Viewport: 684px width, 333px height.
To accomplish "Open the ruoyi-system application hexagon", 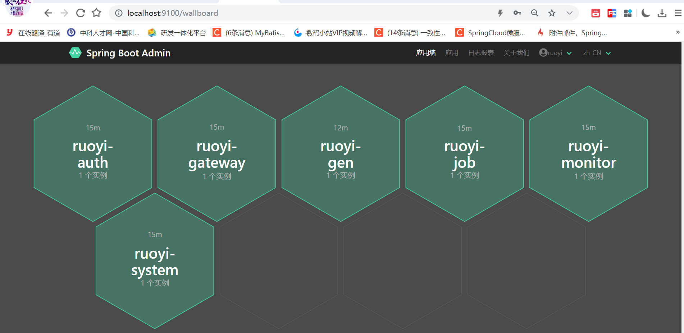I will [x=155, y=261].
